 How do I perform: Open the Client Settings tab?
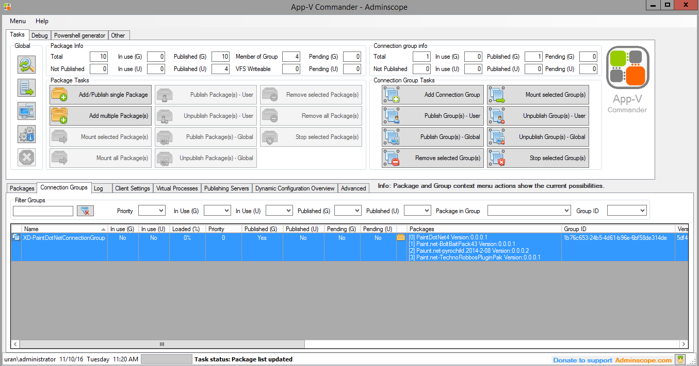point(133,188)
